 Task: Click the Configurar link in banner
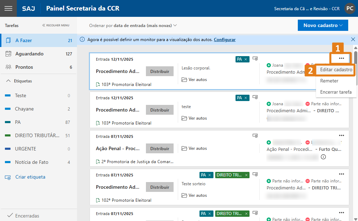tap(225, 40)
